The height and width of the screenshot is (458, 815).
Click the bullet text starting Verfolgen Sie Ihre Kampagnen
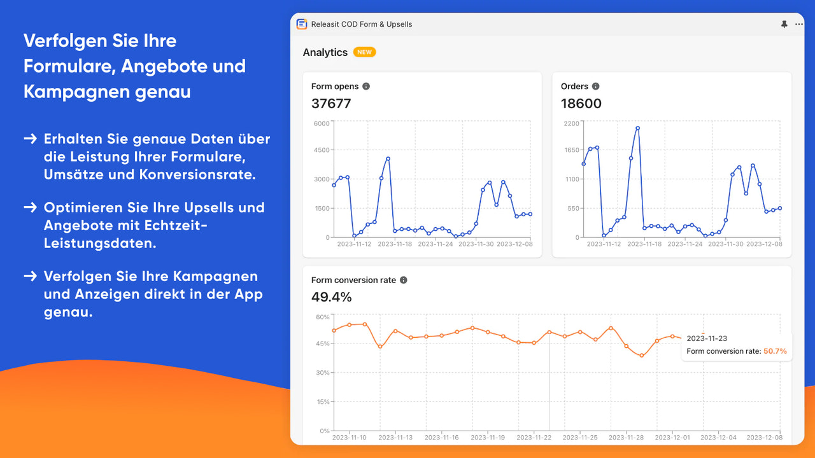tap(153, 294)
